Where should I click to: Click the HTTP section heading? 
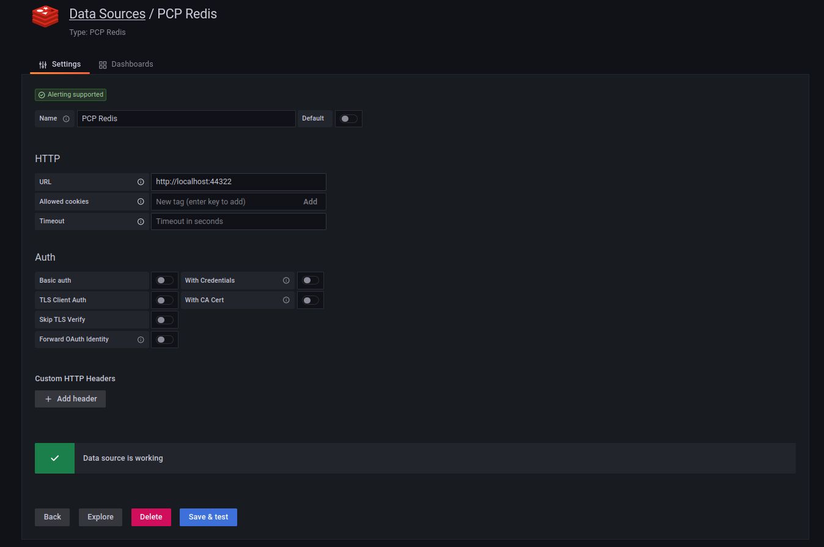pyautogui.click(x=48, y=158)
